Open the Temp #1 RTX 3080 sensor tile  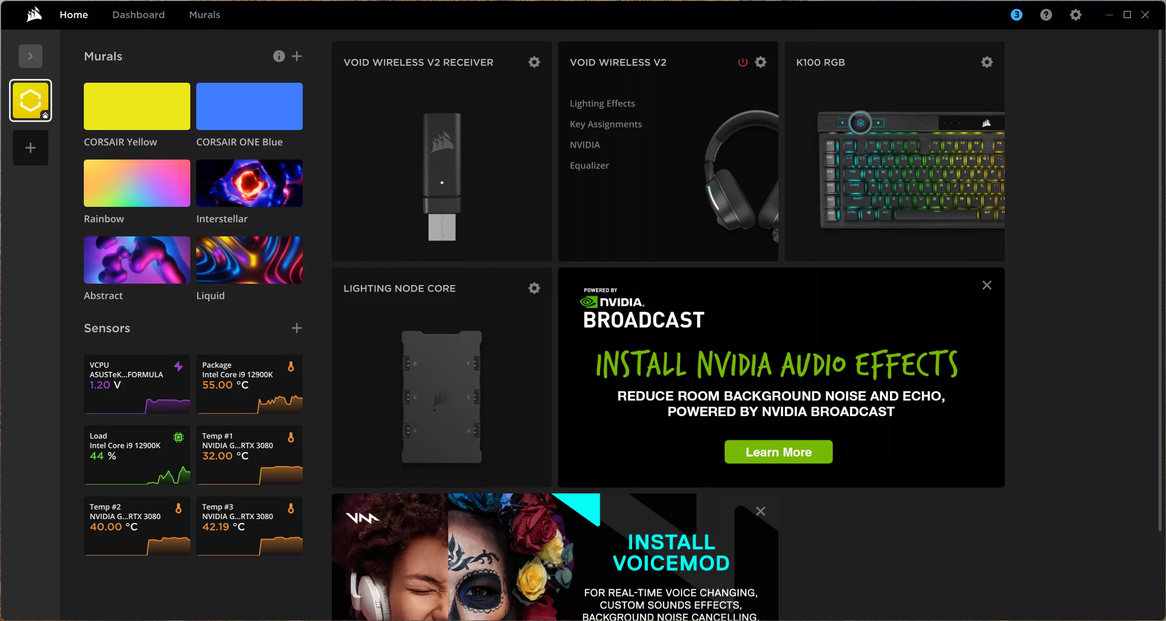[x=249, y=455]
